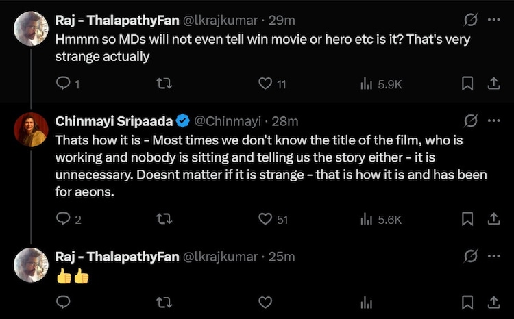The height and width of the screenshot is (319, 514).
Task: Like Chinmayi's tweet with 51 likes
Action: (265, 219)
